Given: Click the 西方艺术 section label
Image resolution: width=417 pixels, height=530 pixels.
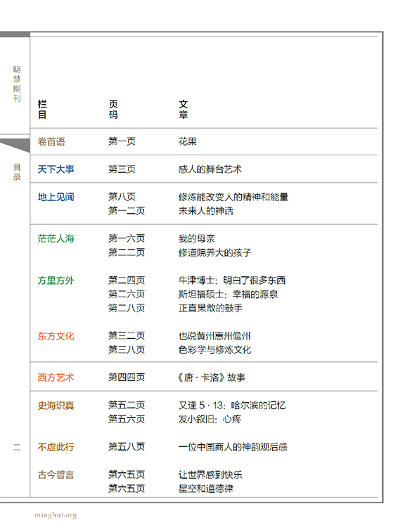Looking at the screenshot, I should (x=56, y=377).
